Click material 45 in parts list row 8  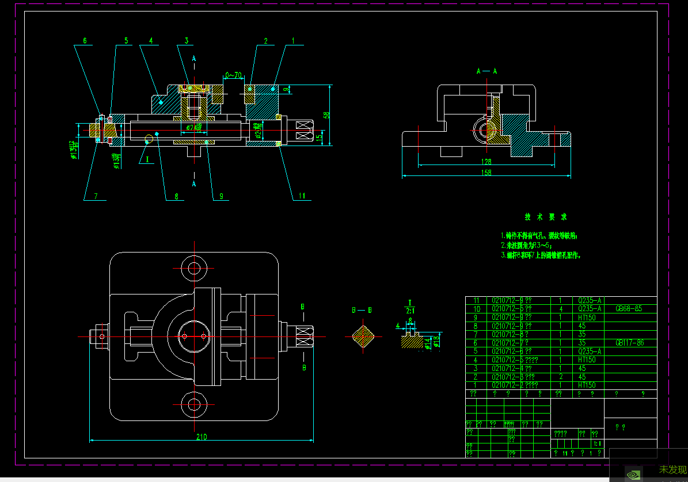point(582,326)
